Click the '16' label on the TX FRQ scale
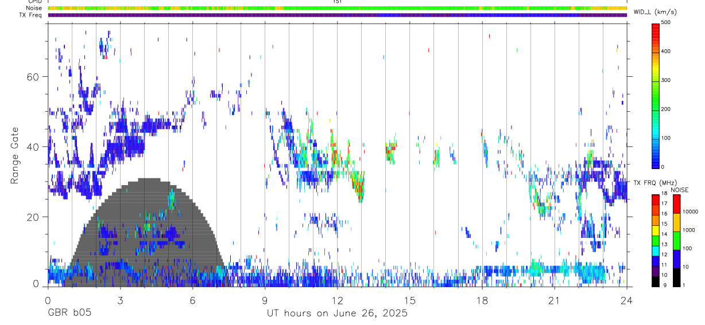 click(664, 214)
